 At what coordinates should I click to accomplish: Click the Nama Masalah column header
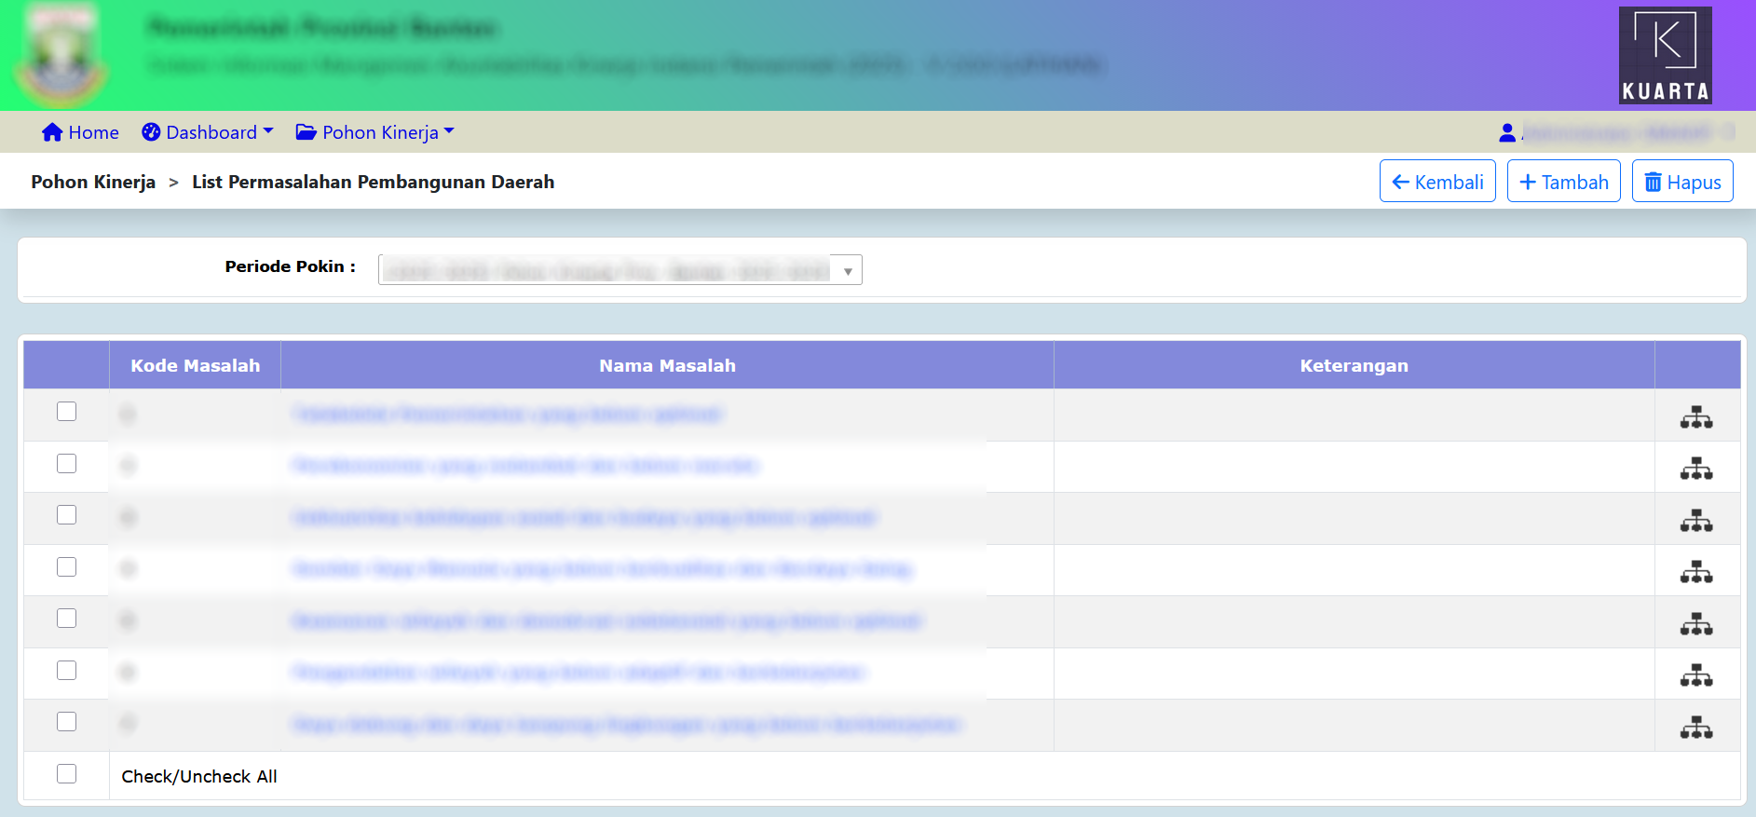coord(667,365)
